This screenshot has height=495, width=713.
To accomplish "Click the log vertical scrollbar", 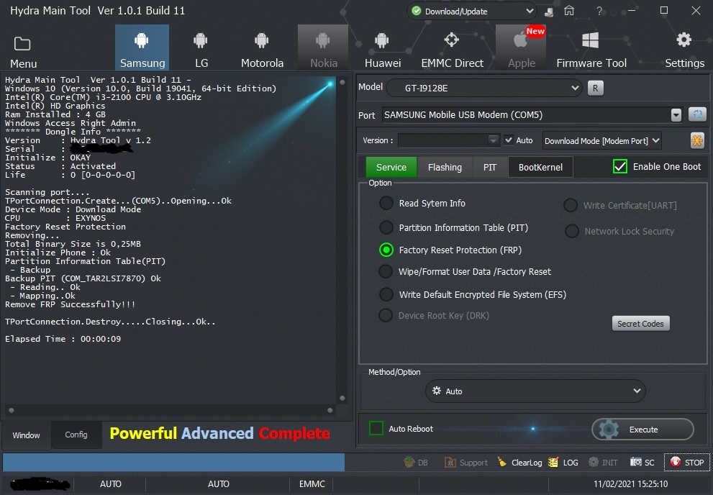I will [342, 240].
